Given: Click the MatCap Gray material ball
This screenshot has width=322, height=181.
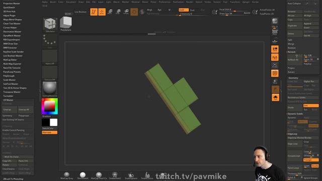Looking at the screenshot, I should [x=66, y=175].
